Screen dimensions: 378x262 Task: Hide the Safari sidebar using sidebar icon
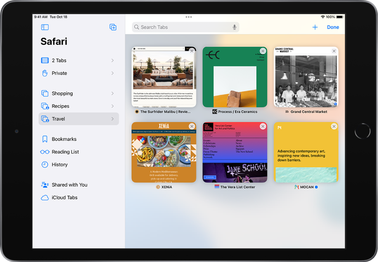pyautogui.click(x=45, y=27)
